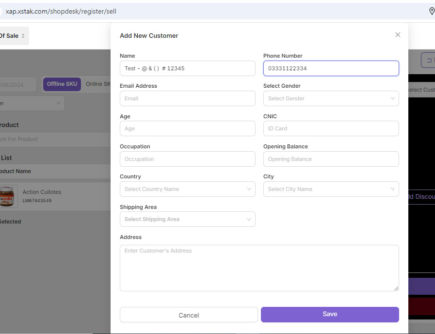
Task: Click the customer Address text area
Action: [x=259, y=268]
